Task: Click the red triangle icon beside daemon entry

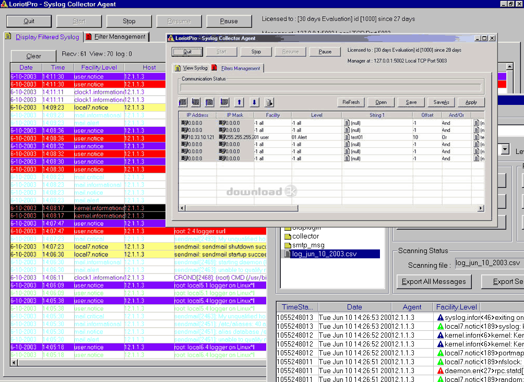Action: click(440, 371)
